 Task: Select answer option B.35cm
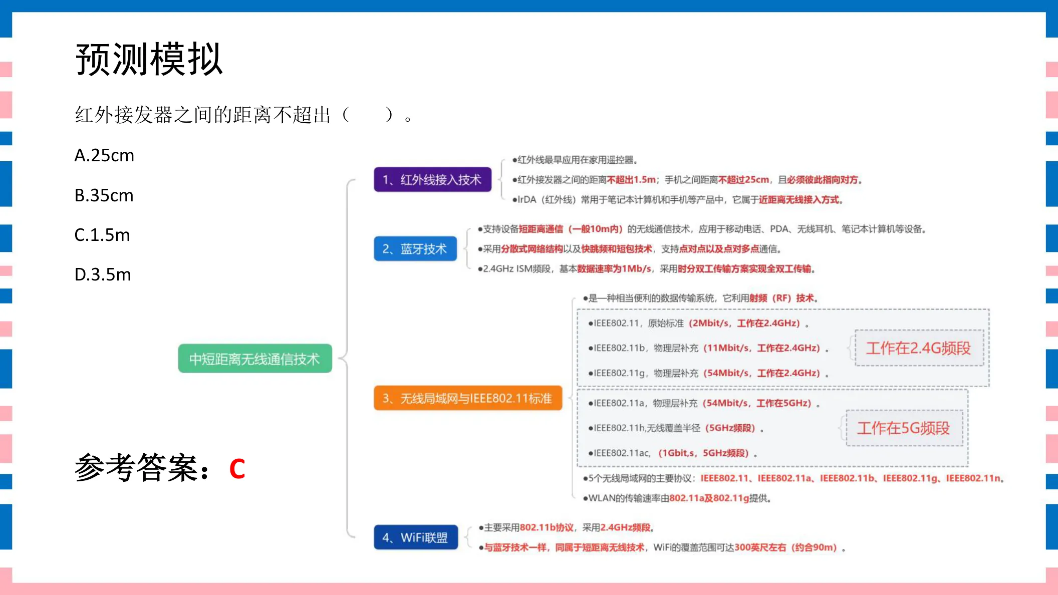coord(104,195)
